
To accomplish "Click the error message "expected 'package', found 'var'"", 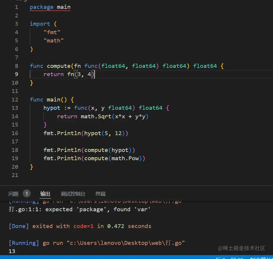I will (98, 209).
